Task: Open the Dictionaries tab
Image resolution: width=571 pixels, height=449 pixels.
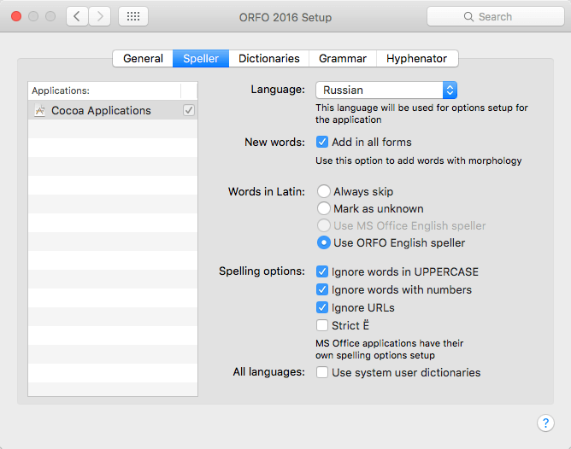Action: pyautogui.click(x=268, y=59)
